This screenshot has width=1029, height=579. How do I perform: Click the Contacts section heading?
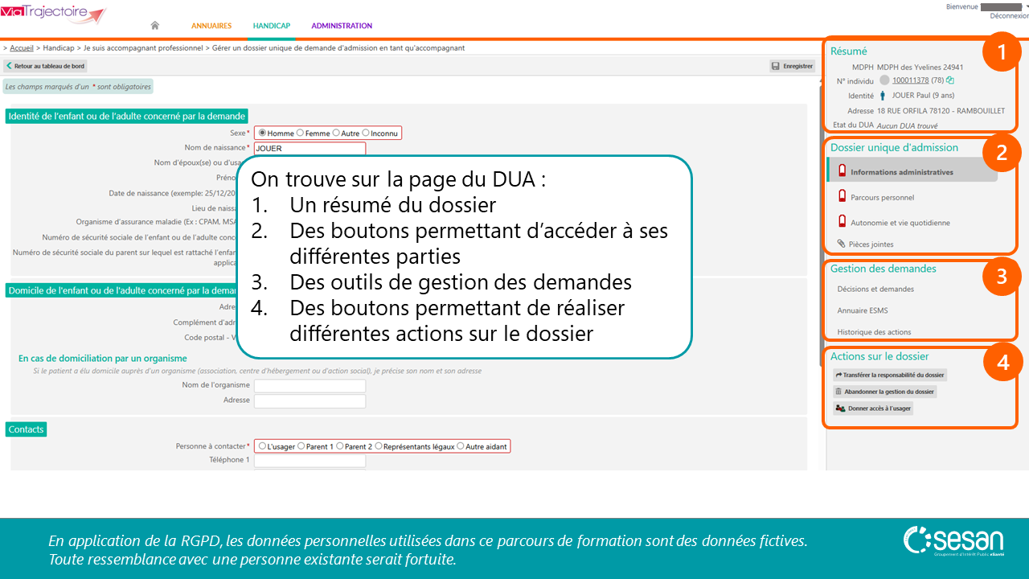click(x=26, y=429)
